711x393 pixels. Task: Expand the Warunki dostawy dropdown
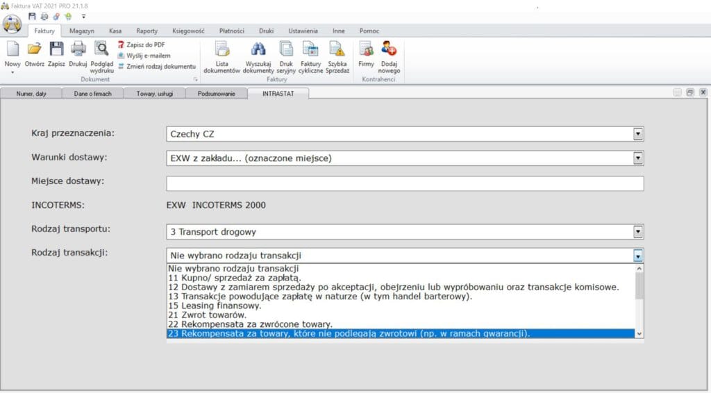638,158
